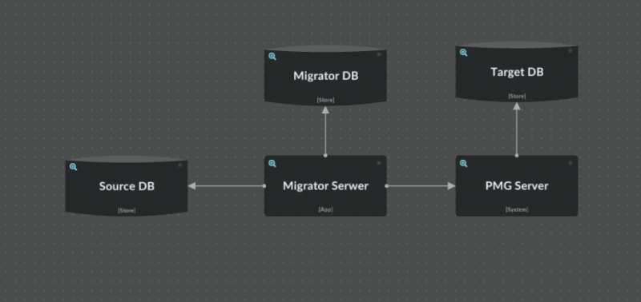Viewport: 641px width, 302px height.
Task: Zoom into the Target DB node
Action: pyautogui.click(x=464, y=53)
